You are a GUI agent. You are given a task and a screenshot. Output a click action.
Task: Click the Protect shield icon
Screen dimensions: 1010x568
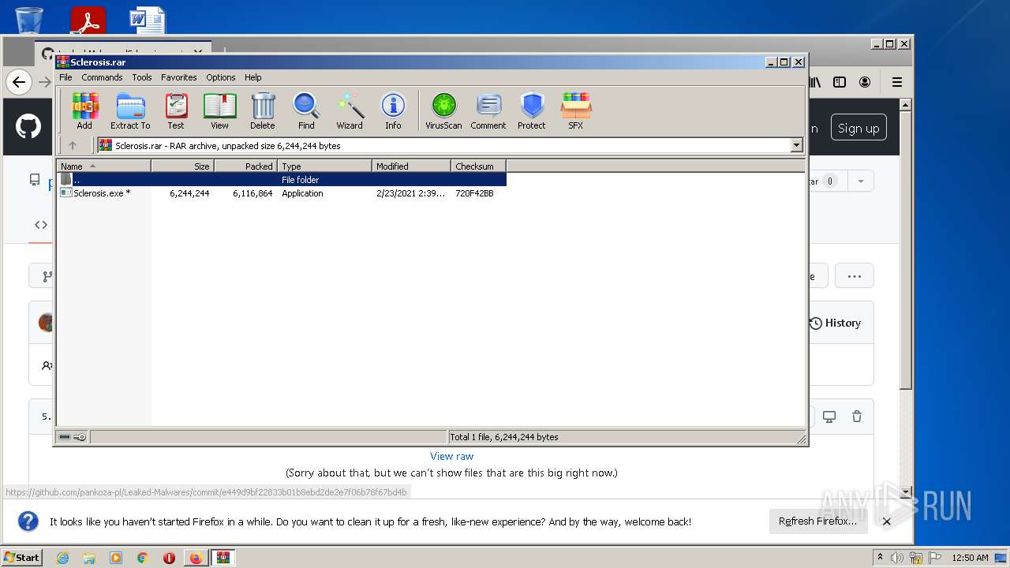pos(532,110)
